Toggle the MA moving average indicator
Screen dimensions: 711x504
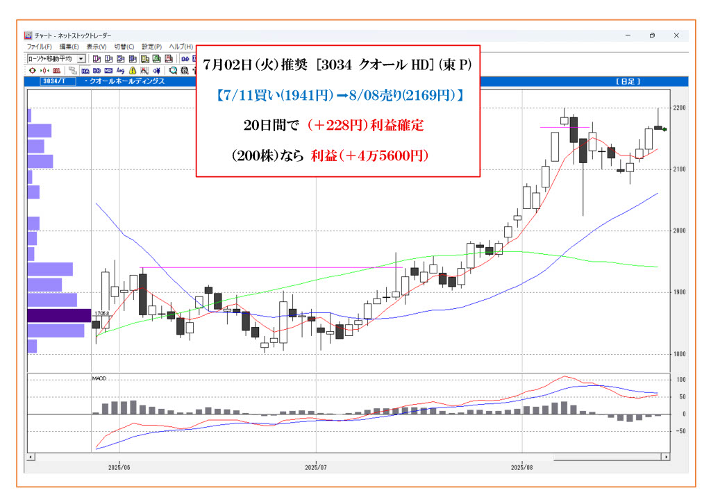coord(85,70)
